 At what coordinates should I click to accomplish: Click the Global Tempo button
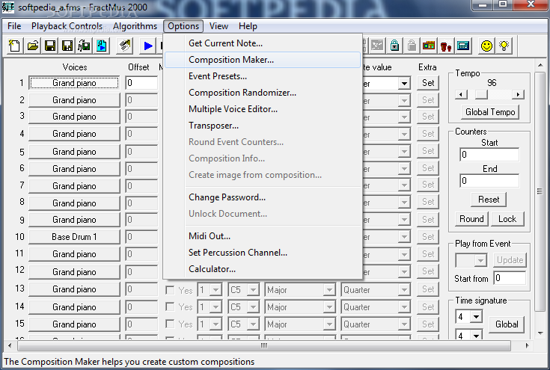point(490,112)
